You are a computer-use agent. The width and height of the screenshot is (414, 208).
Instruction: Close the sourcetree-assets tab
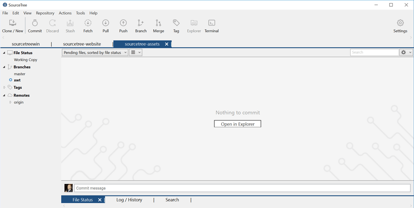click(x=167, y=44)
